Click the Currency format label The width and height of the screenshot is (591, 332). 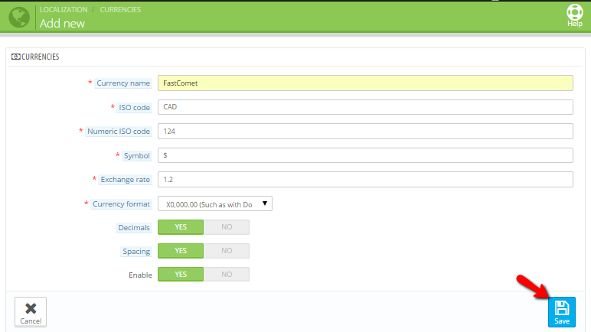click(x=121, y=204)
